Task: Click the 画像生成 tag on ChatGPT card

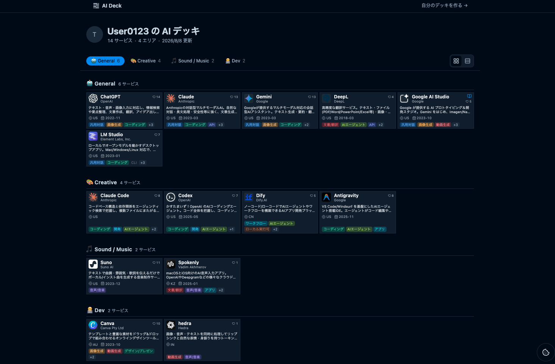Action: tap(114, 125)
